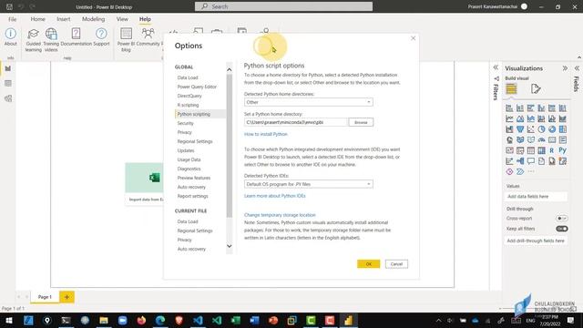Switch to Report view in left sidebar
Image resolution: width=583 pixels, height=328 pixels.
8,68
